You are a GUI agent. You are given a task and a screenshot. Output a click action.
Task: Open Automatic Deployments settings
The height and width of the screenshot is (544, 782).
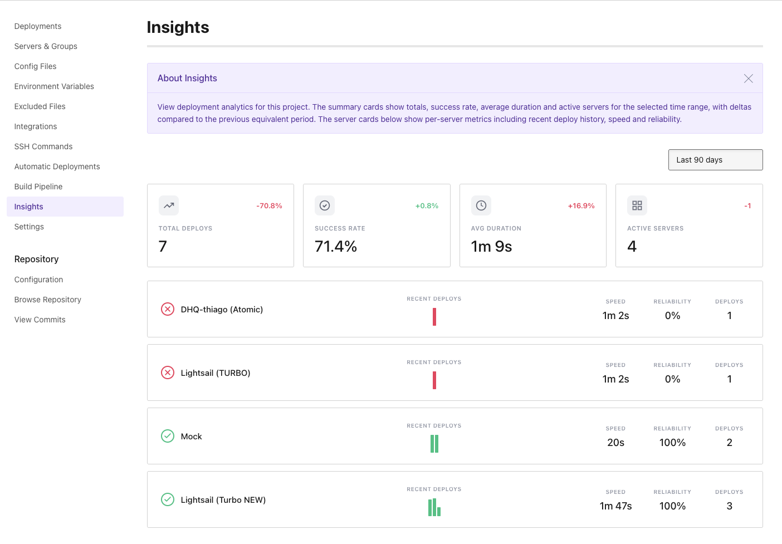[x=57, y=166]
